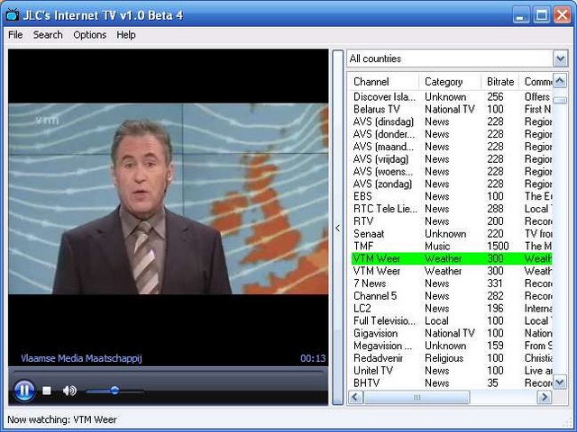This screenshot has width=577, height=432.
Task: Click the Now watching: VTM Weer status
Action: coord(62,419)
